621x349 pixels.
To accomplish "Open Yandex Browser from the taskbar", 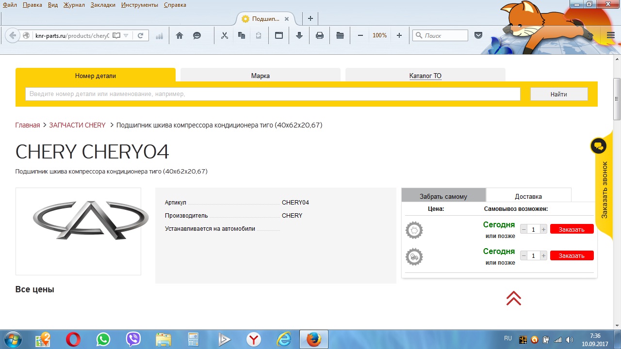I will coord(253,339).
